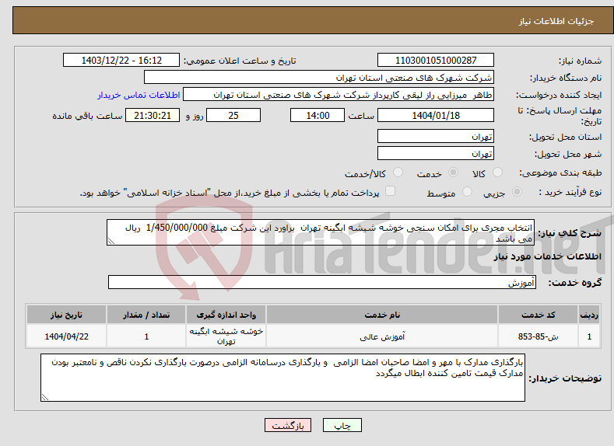The height and width of the screenshot is (446, 614).
Task: Click the general need description textarea
Action: pos(321,232)
